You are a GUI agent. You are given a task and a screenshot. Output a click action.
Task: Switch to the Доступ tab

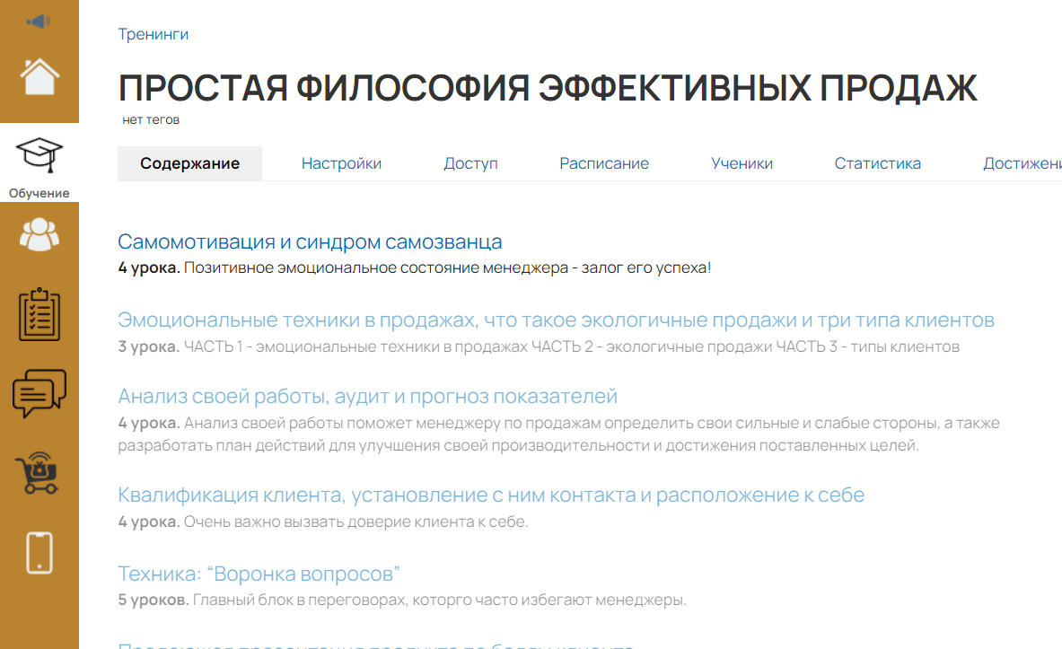(470, 163)
